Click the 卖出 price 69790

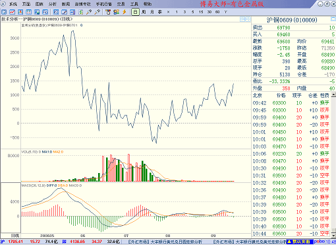coord(283,28)
